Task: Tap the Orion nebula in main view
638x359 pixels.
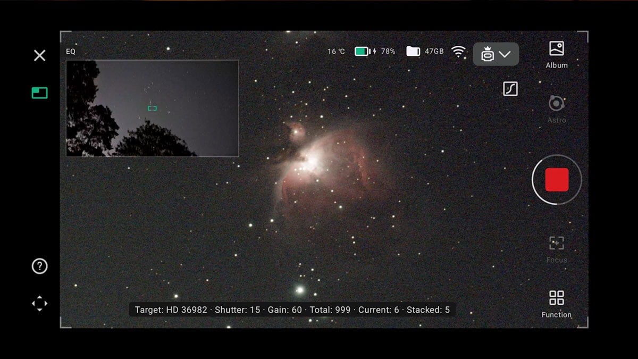Action: 319,165
